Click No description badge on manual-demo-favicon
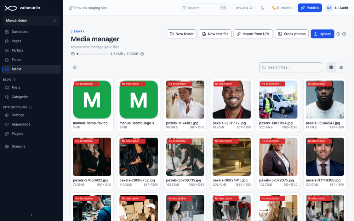Image resolution: width=354 pixels, height=221 pixels. tap(86, 84)
